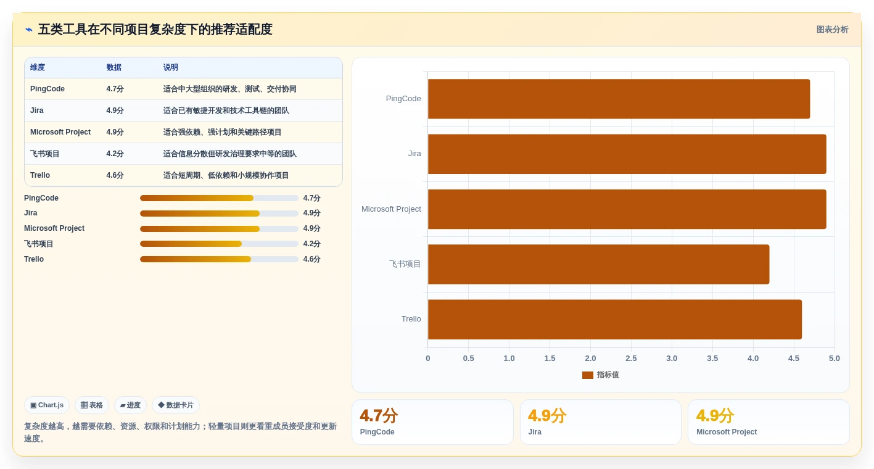Viewport: 874px width, 469px height.
Task: Click the 飞书项目 bar in the chart
Action: (598, 264)
